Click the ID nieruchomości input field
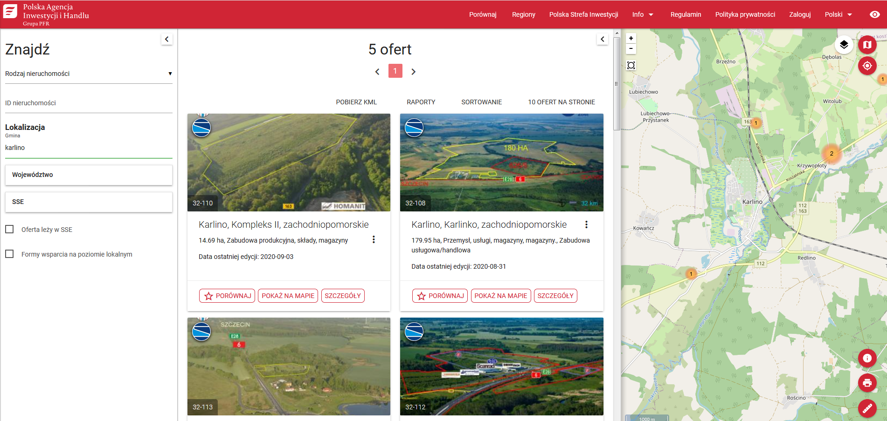This screenshot has width=887, height=421. point(89,103)
